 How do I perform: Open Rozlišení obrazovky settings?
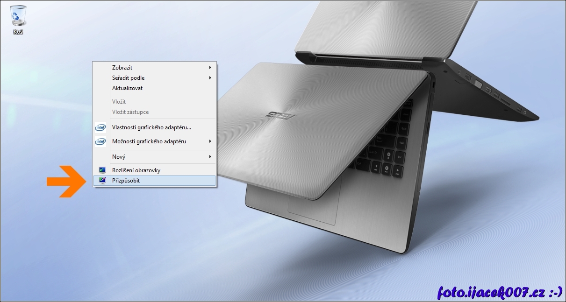(136, 170)
